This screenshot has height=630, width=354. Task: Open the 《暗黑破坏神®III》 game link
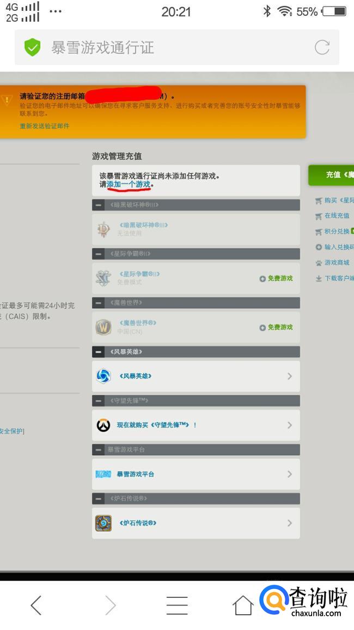[144, 225]
